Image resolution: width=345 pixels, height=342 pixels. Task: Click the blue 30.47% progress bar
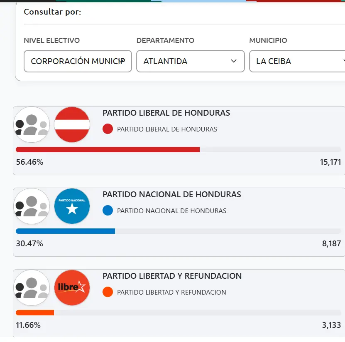pyautogui.click(x=65, y=231)
